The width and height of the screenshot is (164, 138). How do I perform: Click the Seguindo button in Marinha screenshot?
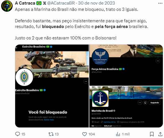[x=155, y=103]
